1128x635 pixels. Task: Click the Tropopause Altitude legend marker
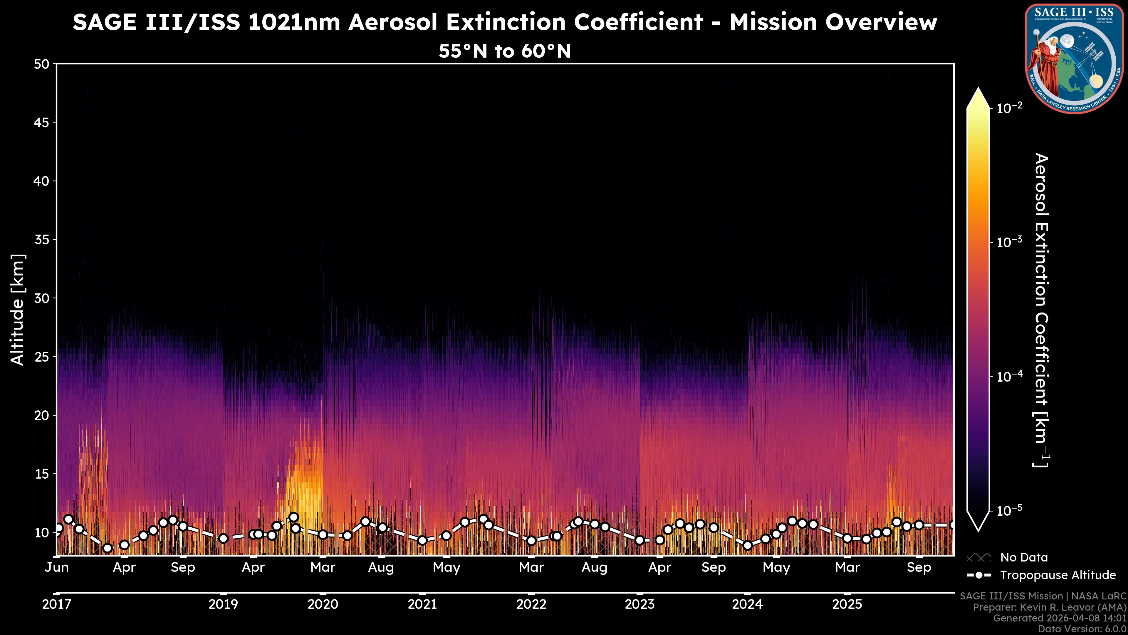pyautogui.click(x=979, y=575)
